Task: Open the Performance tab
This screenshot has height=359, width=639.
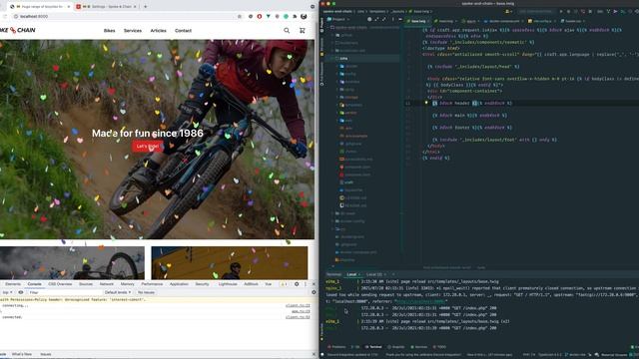Action: click(152, 284)
